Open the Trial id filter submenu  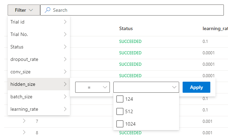pos(39,22)
